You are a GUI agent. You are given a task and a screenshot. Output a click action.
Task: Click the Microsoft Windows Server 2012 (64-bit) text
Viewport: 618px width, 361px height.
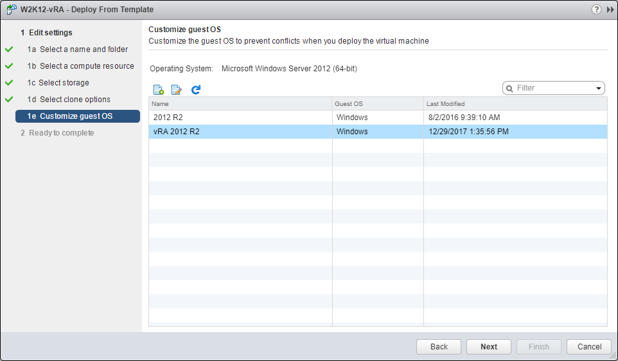click(x=289, y=69)
